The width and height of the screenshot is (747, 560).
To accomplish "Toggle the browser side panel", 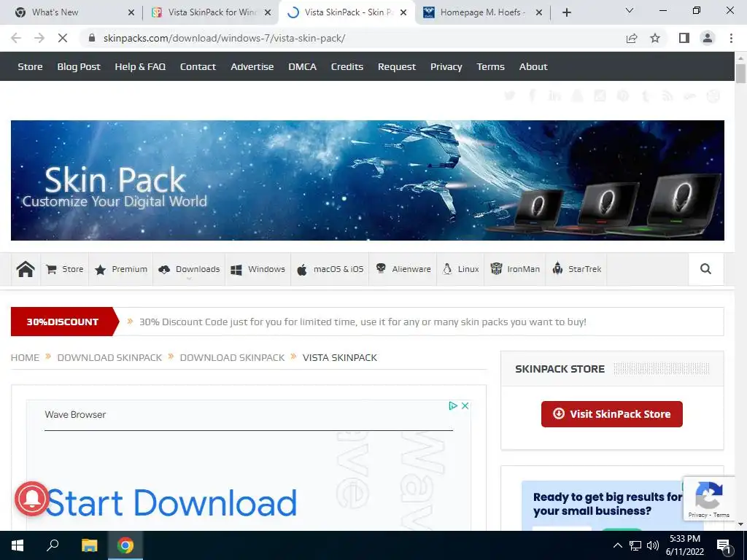I will point(684,38).
